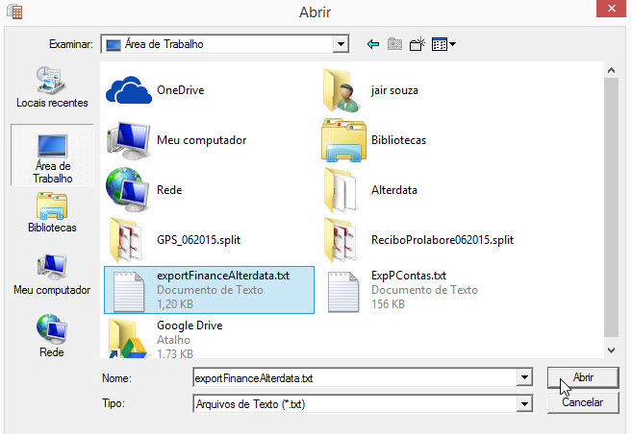Select the OneDrive label text
Screen dimensions: 632x434
[x=181, y=90]
